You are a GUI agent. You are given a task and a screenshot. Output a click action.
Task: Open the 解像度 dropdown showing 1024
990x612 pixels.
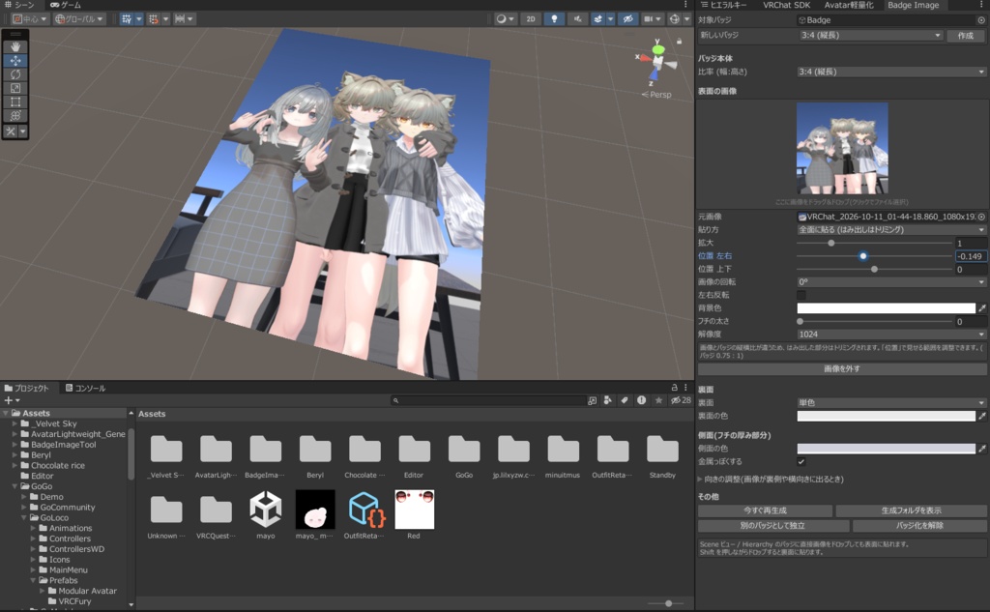coord(890,335)
